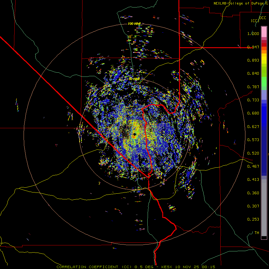This screenshot has height=269, width=269.
Task: Click the 100 NMI range ring label
Action: [134, 24]
